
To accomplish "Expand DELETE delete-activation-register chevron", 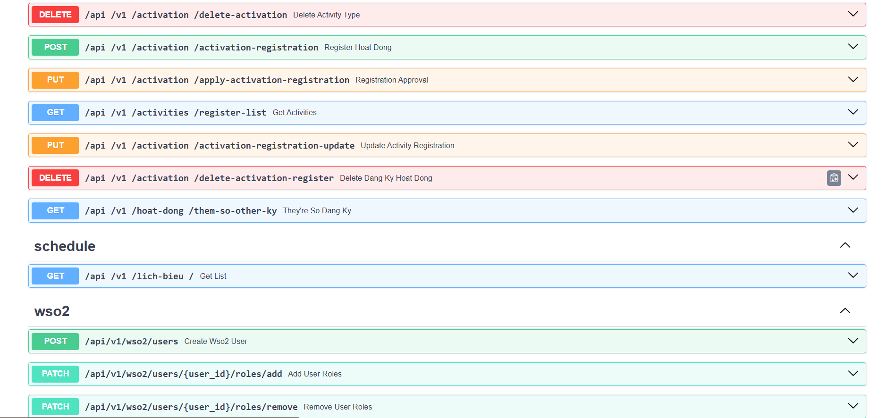I will tap(853, 177).
